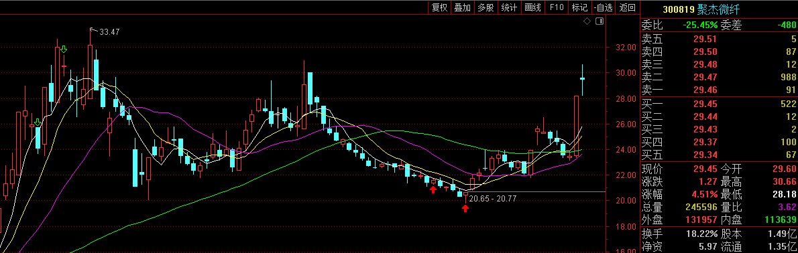Open the 叠加 overlay option
This screenshot has height=253, width=798.
point(462,7)
